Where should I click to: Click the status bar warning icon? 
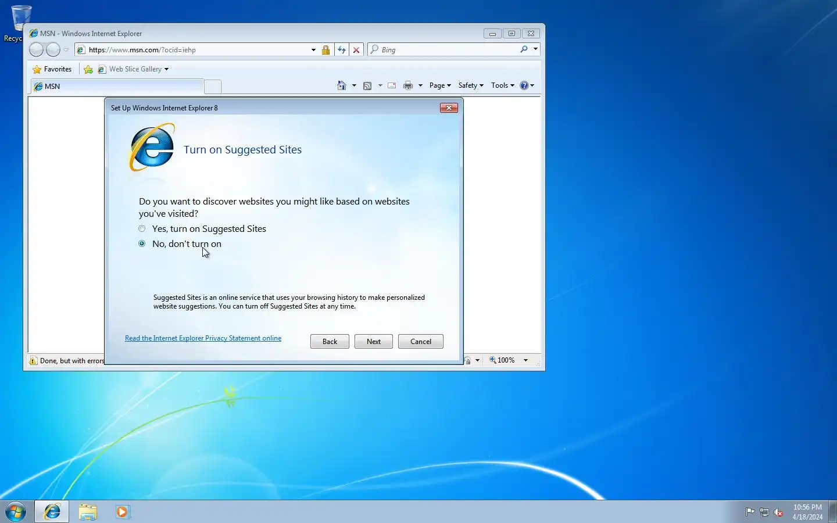click(x=33, y=361)
